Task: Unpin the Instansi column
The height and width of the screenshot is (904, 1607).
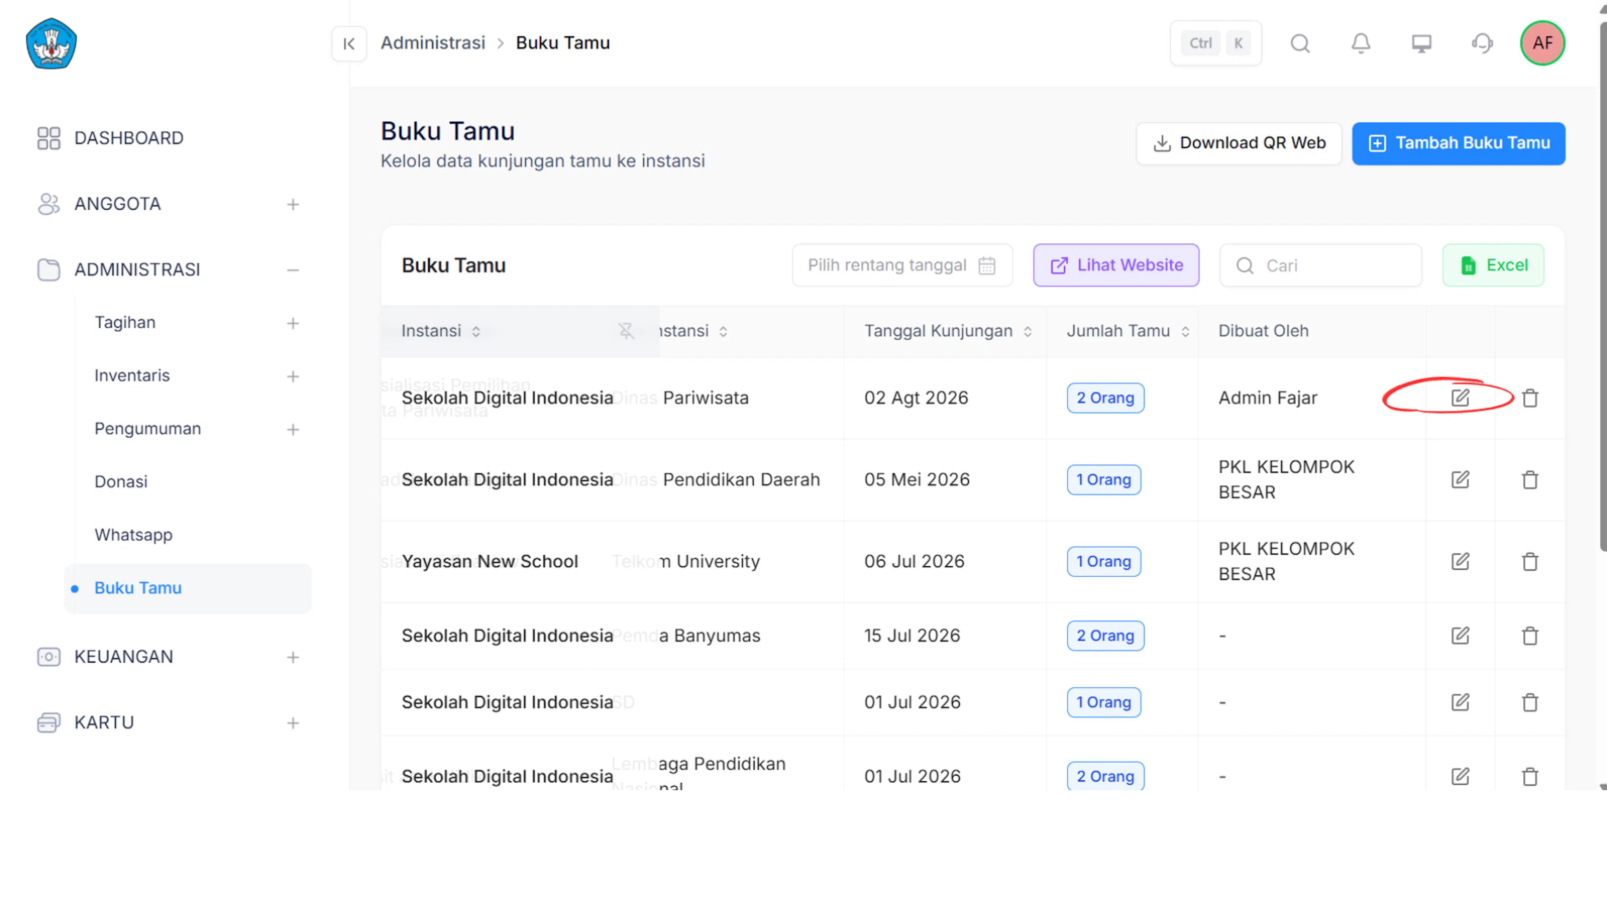Action: point(626,331)
